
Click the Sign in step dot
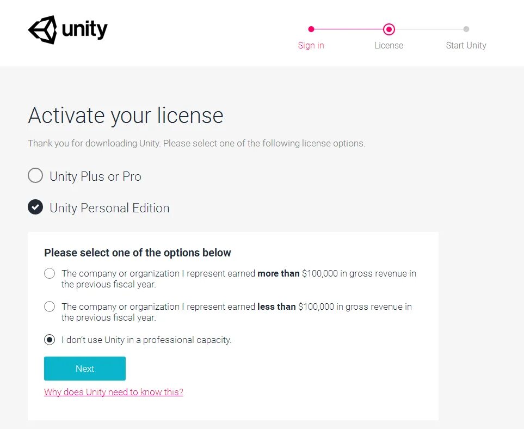click(x=311, y=29)
